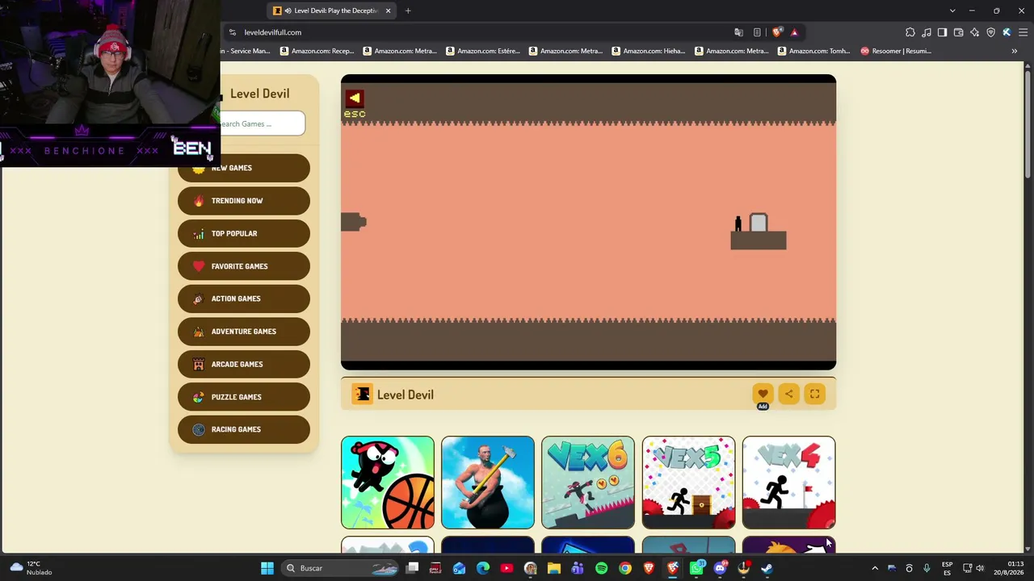
Task: Open the man-in-pot hammer game thumbnail
Action: coord(488,483)
